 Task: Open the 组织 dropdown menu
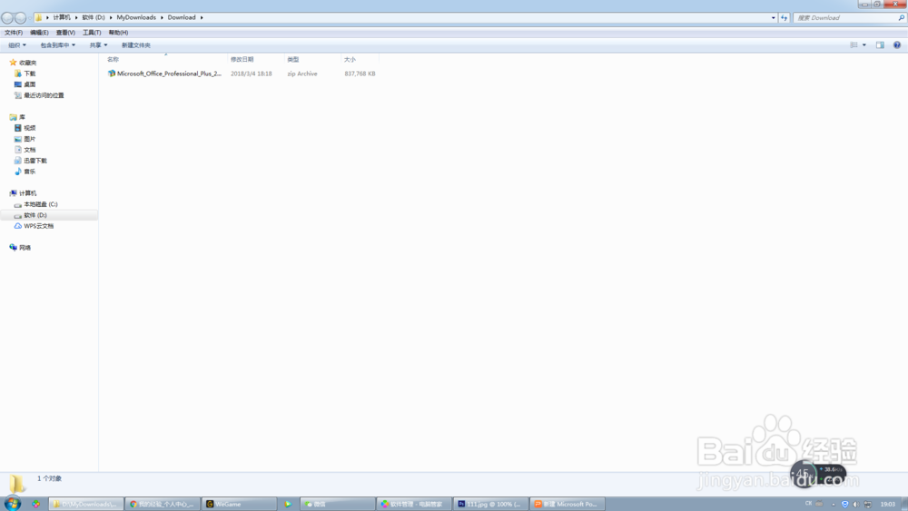16,45
